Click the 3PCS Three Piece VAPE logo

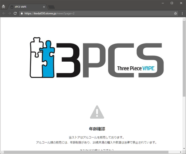pos(97,57)
